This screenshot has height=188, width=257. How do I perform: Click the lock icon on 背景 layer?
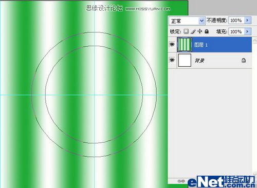pos(244,60)
